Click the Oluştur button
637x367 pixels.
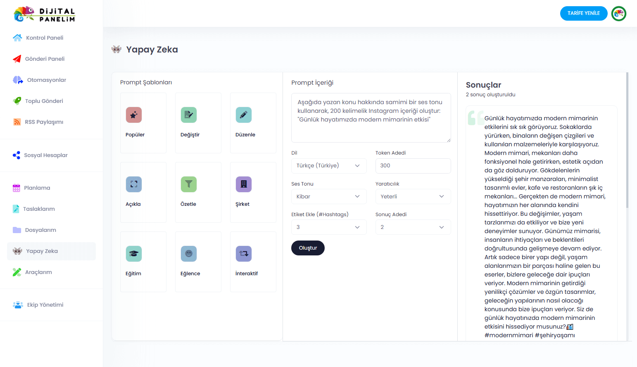pyautogui.click(x=308, y=248)
